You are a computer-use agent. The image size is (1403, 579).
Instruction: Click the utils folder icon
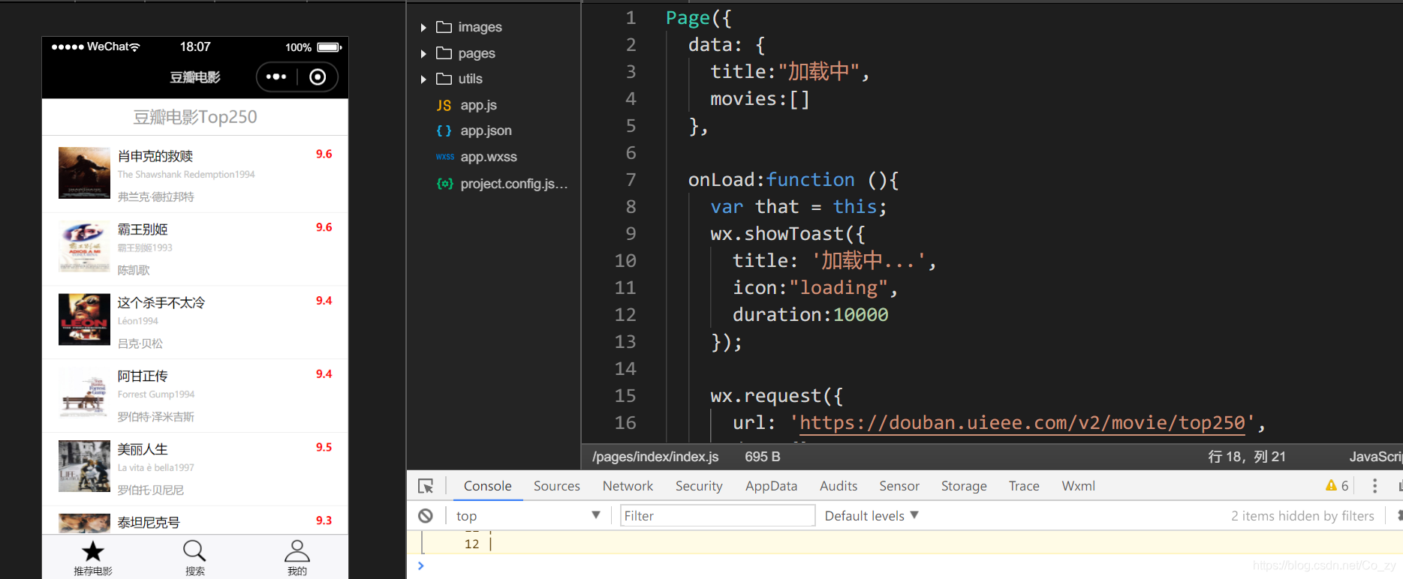pos(444,79)
